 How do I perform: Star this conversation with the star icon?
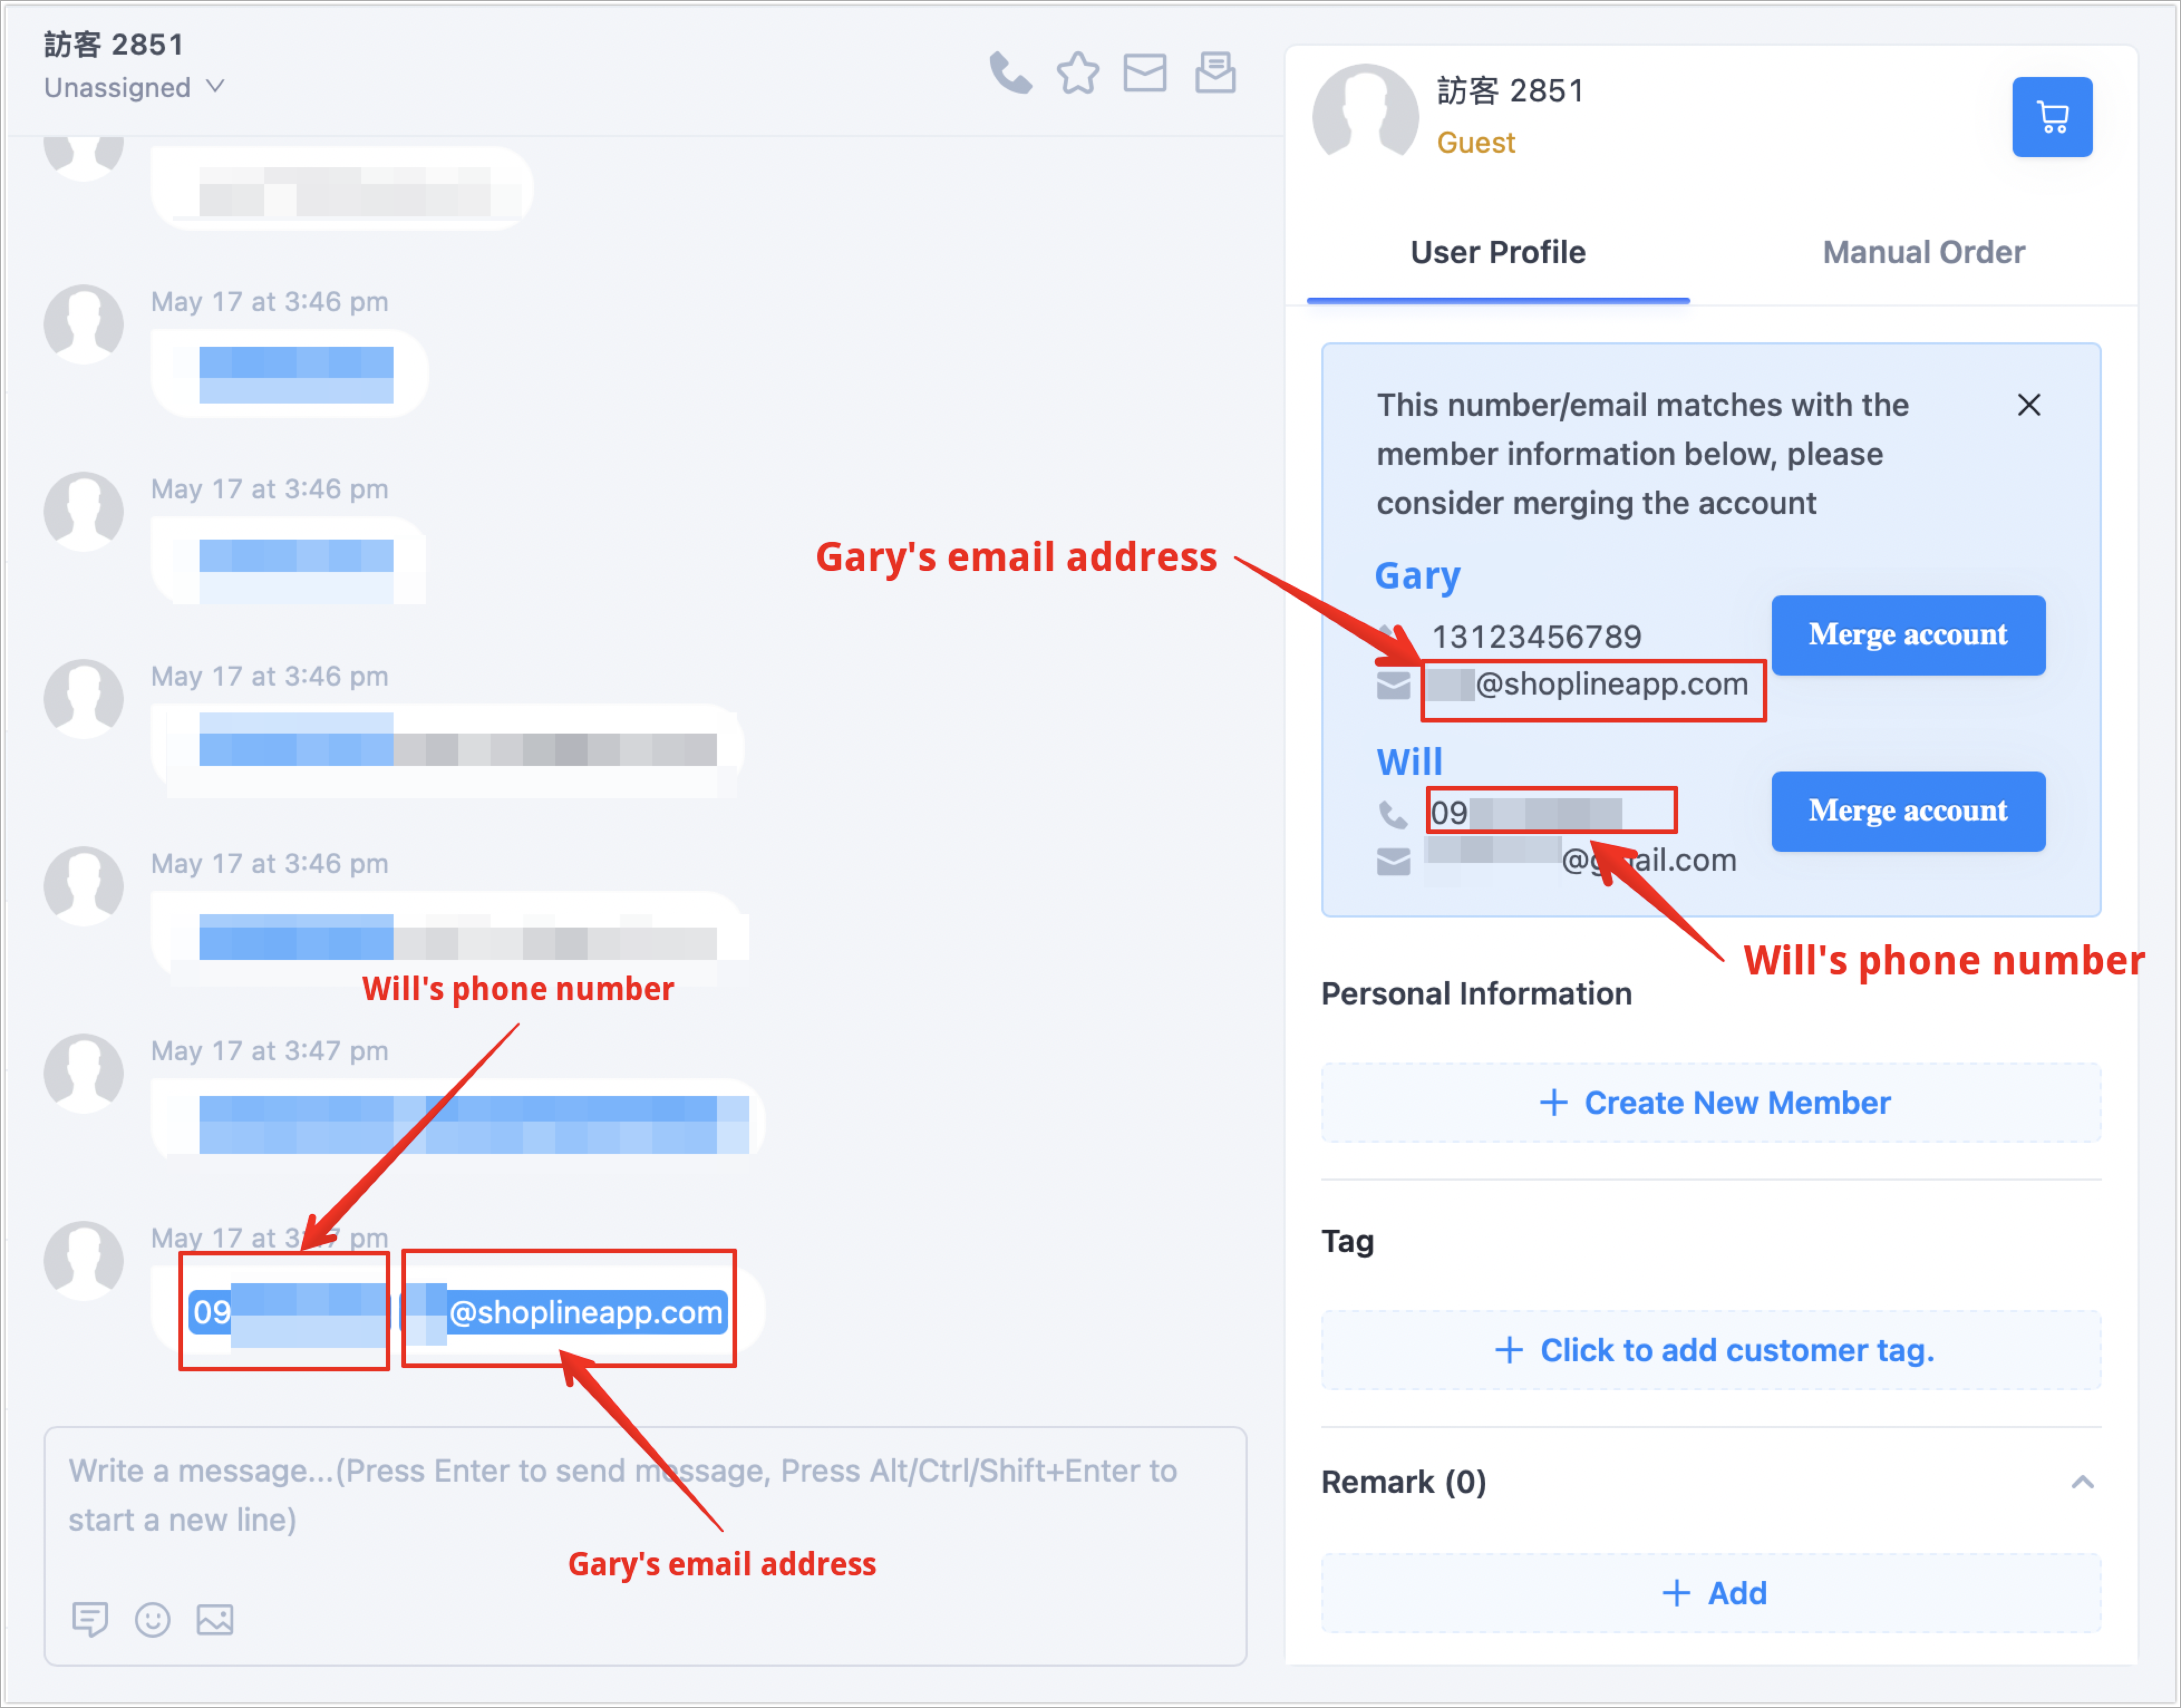point(1078,73)
